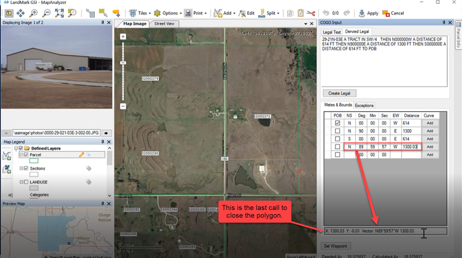Check POB box on N 89 59 57 W row
This screenshot has width=462, height=258.
(337, 147)
